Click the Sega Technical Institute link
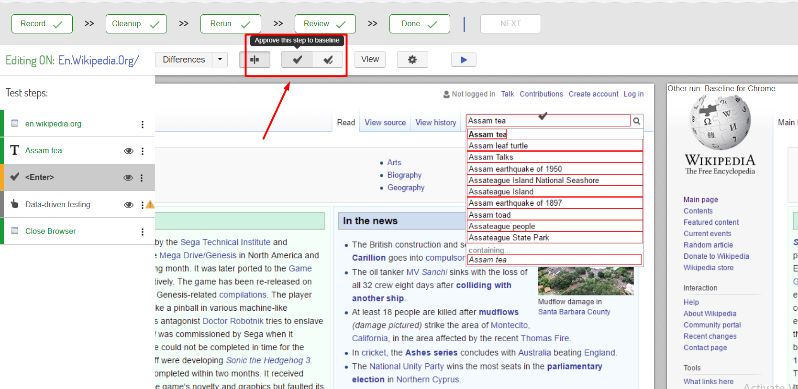Image resolution: width=798 pixels, height=389 pixels. [x=225, y=242]
